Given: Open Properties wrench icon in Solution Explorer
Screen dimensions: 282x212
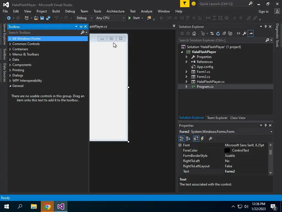Looking at the screenshot, I should click(x=245, y=33).
